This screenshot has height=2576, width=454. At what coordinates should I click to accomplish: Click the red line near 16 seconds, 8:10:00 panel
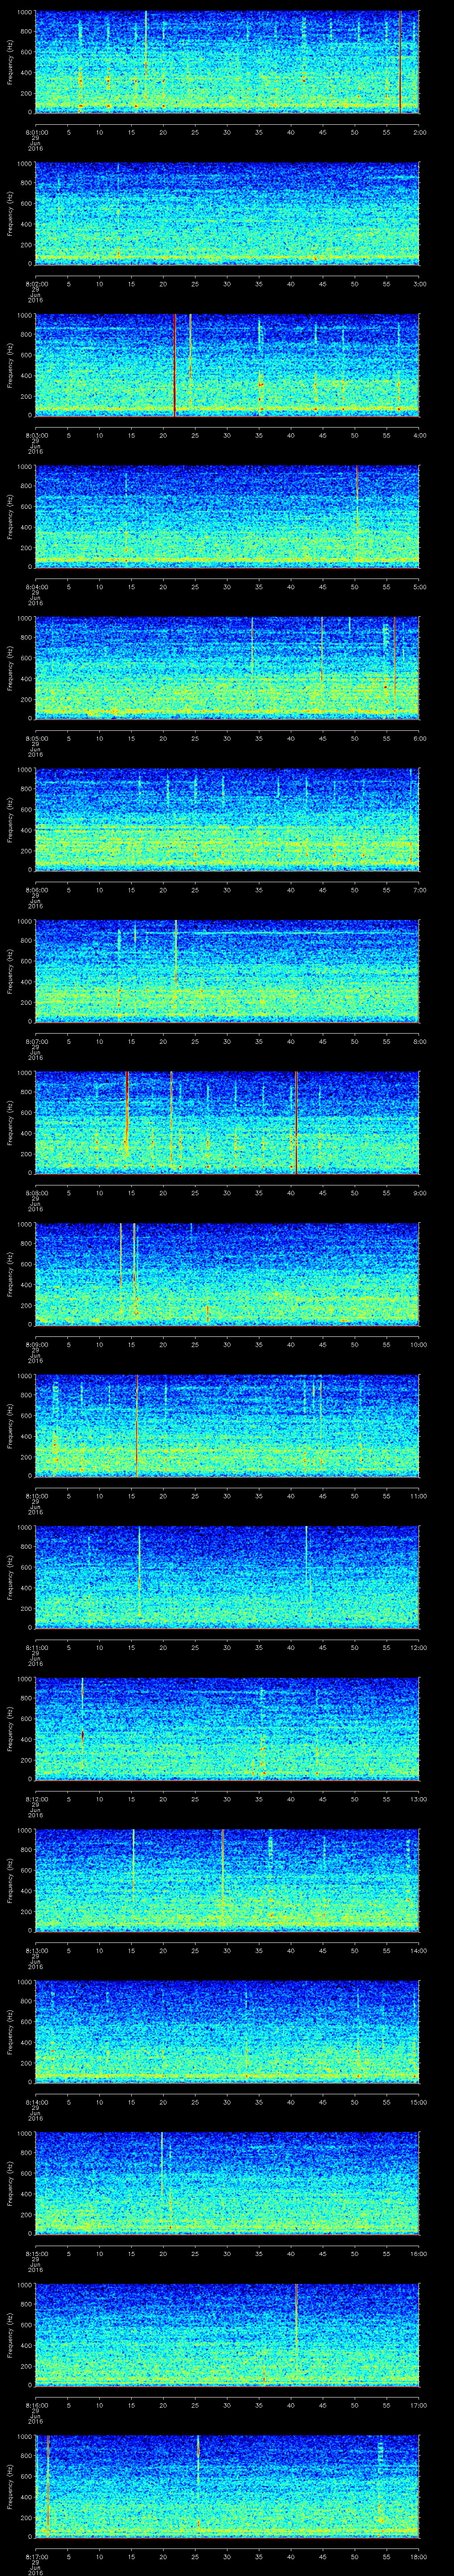(137, 1425)
